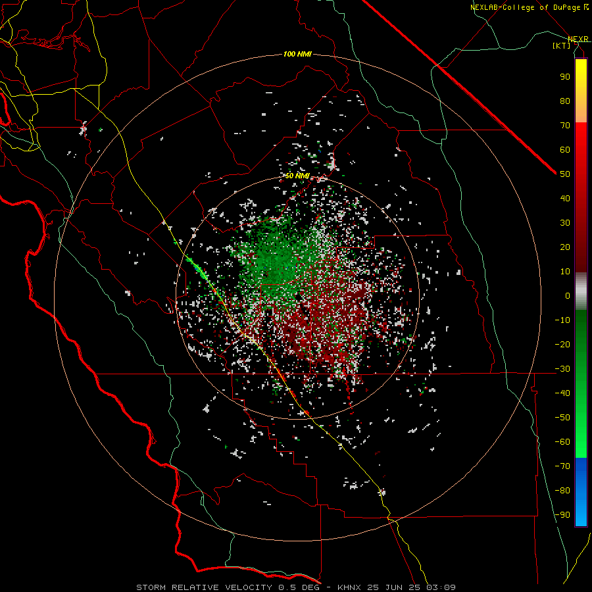Viewport: 592px width, 592px height.
Task: Click the -10 knot legend value
Action: click(562, 320)
